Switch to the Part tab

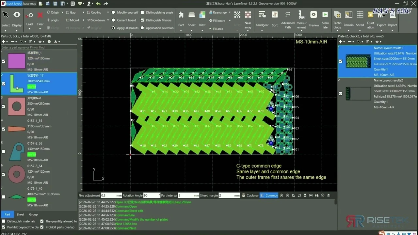point(7,214)
